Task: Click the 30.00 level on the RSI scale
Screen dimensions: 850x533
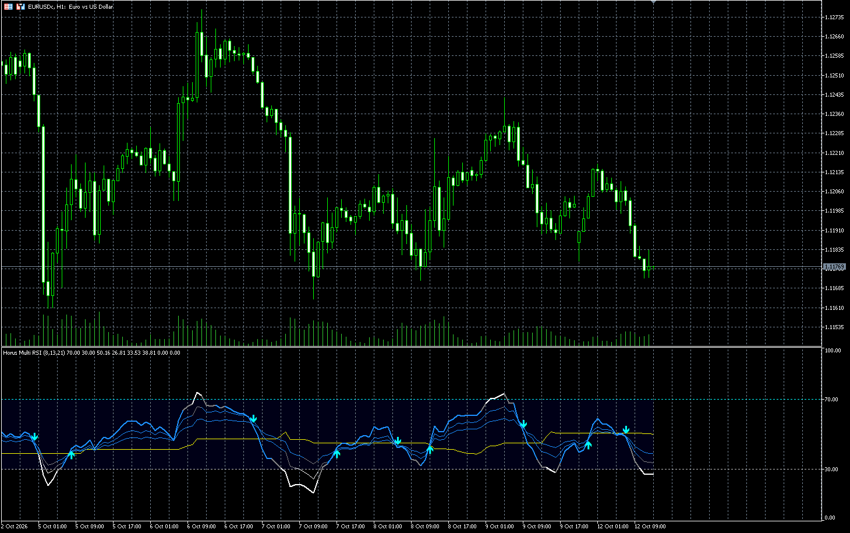Action: 831,470
